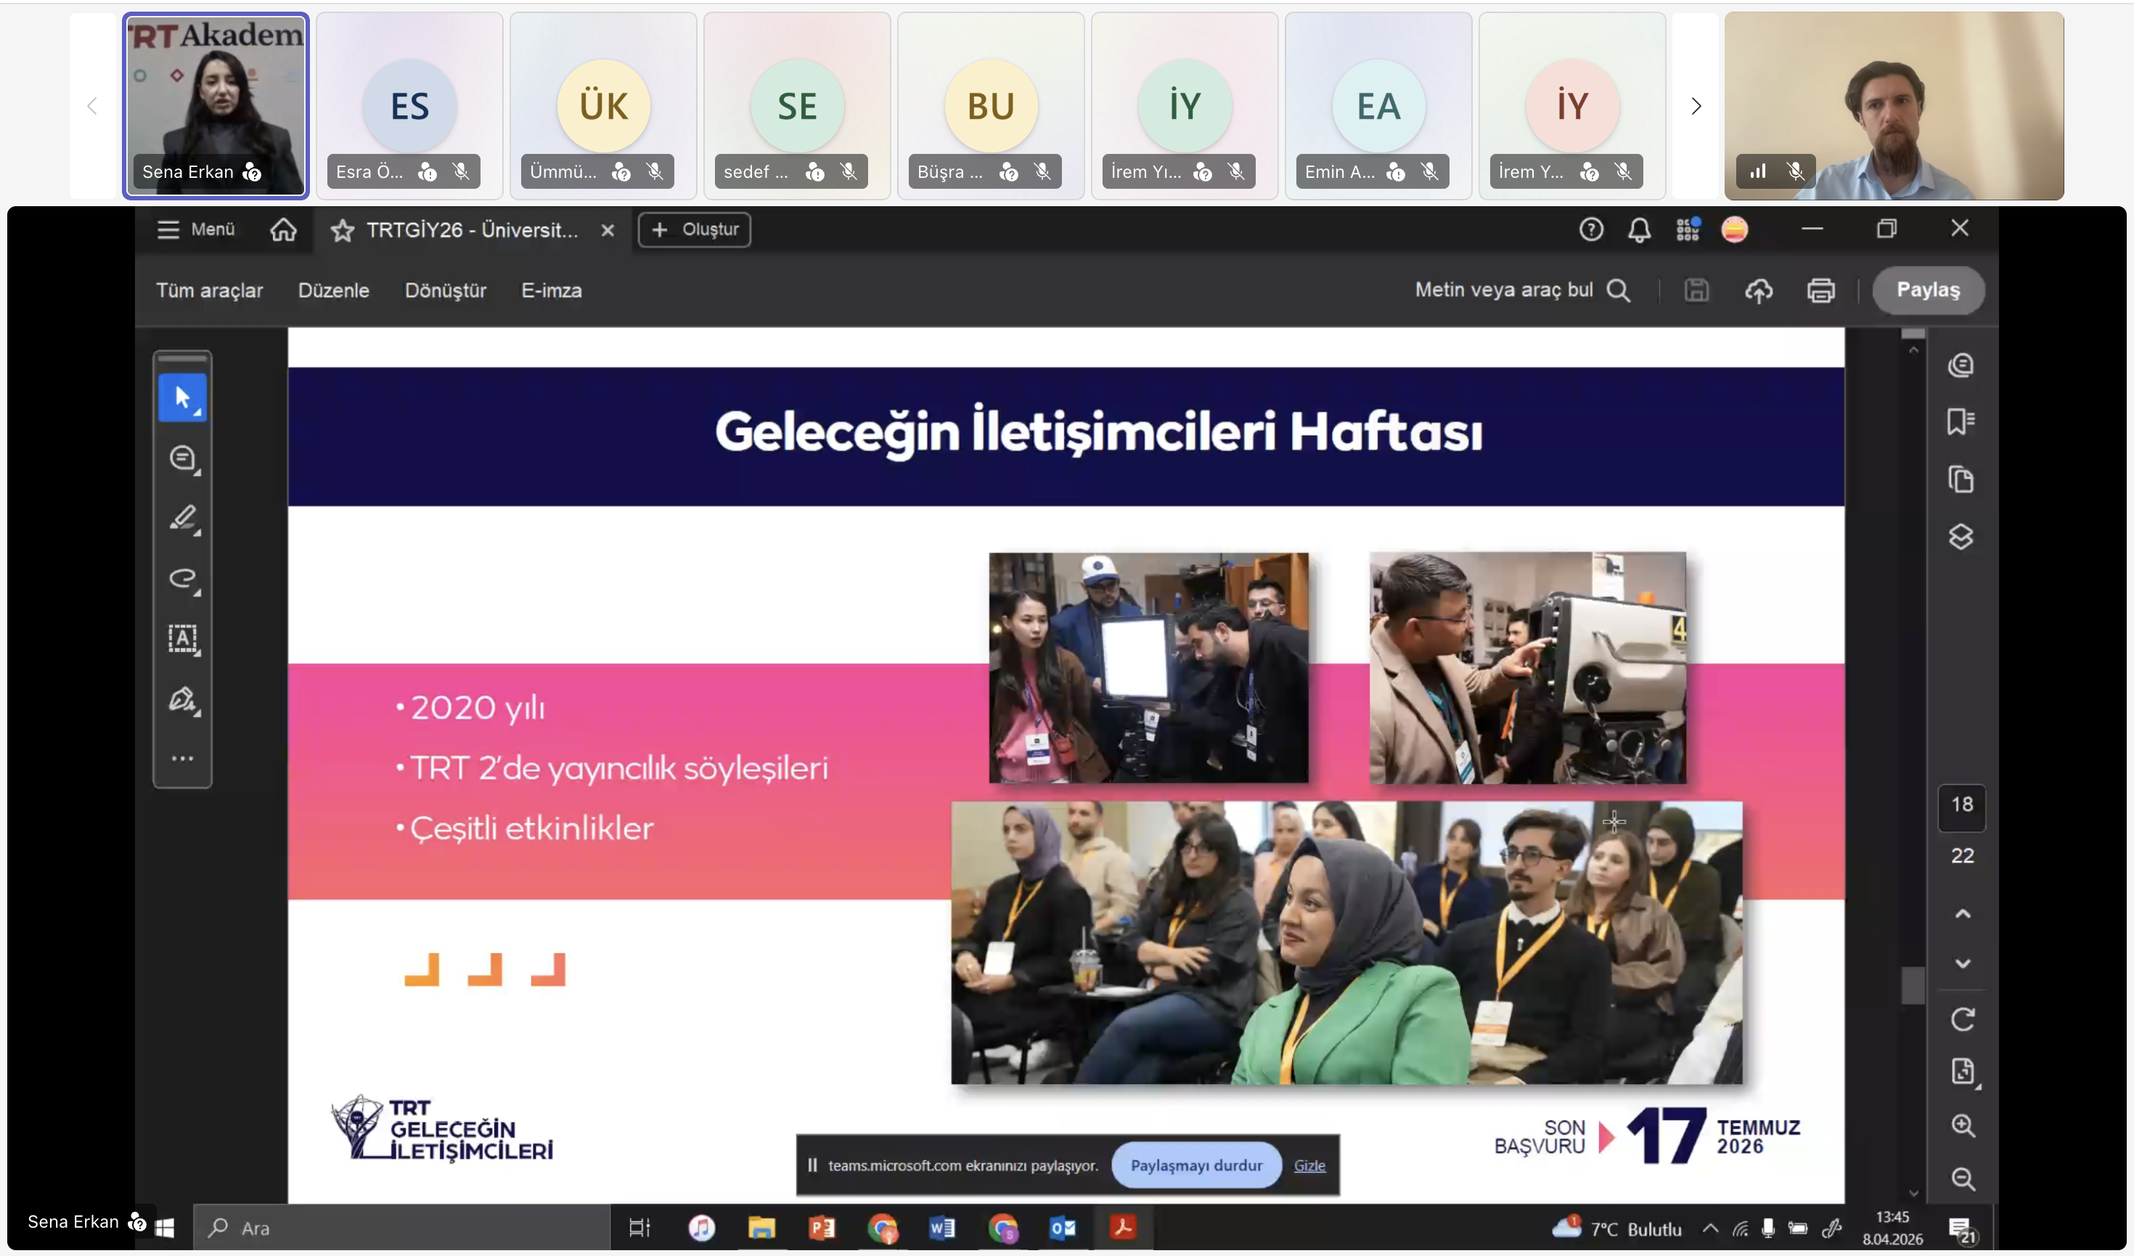
Task: Go to next page with down chevron
Action: coord(1962,964)
